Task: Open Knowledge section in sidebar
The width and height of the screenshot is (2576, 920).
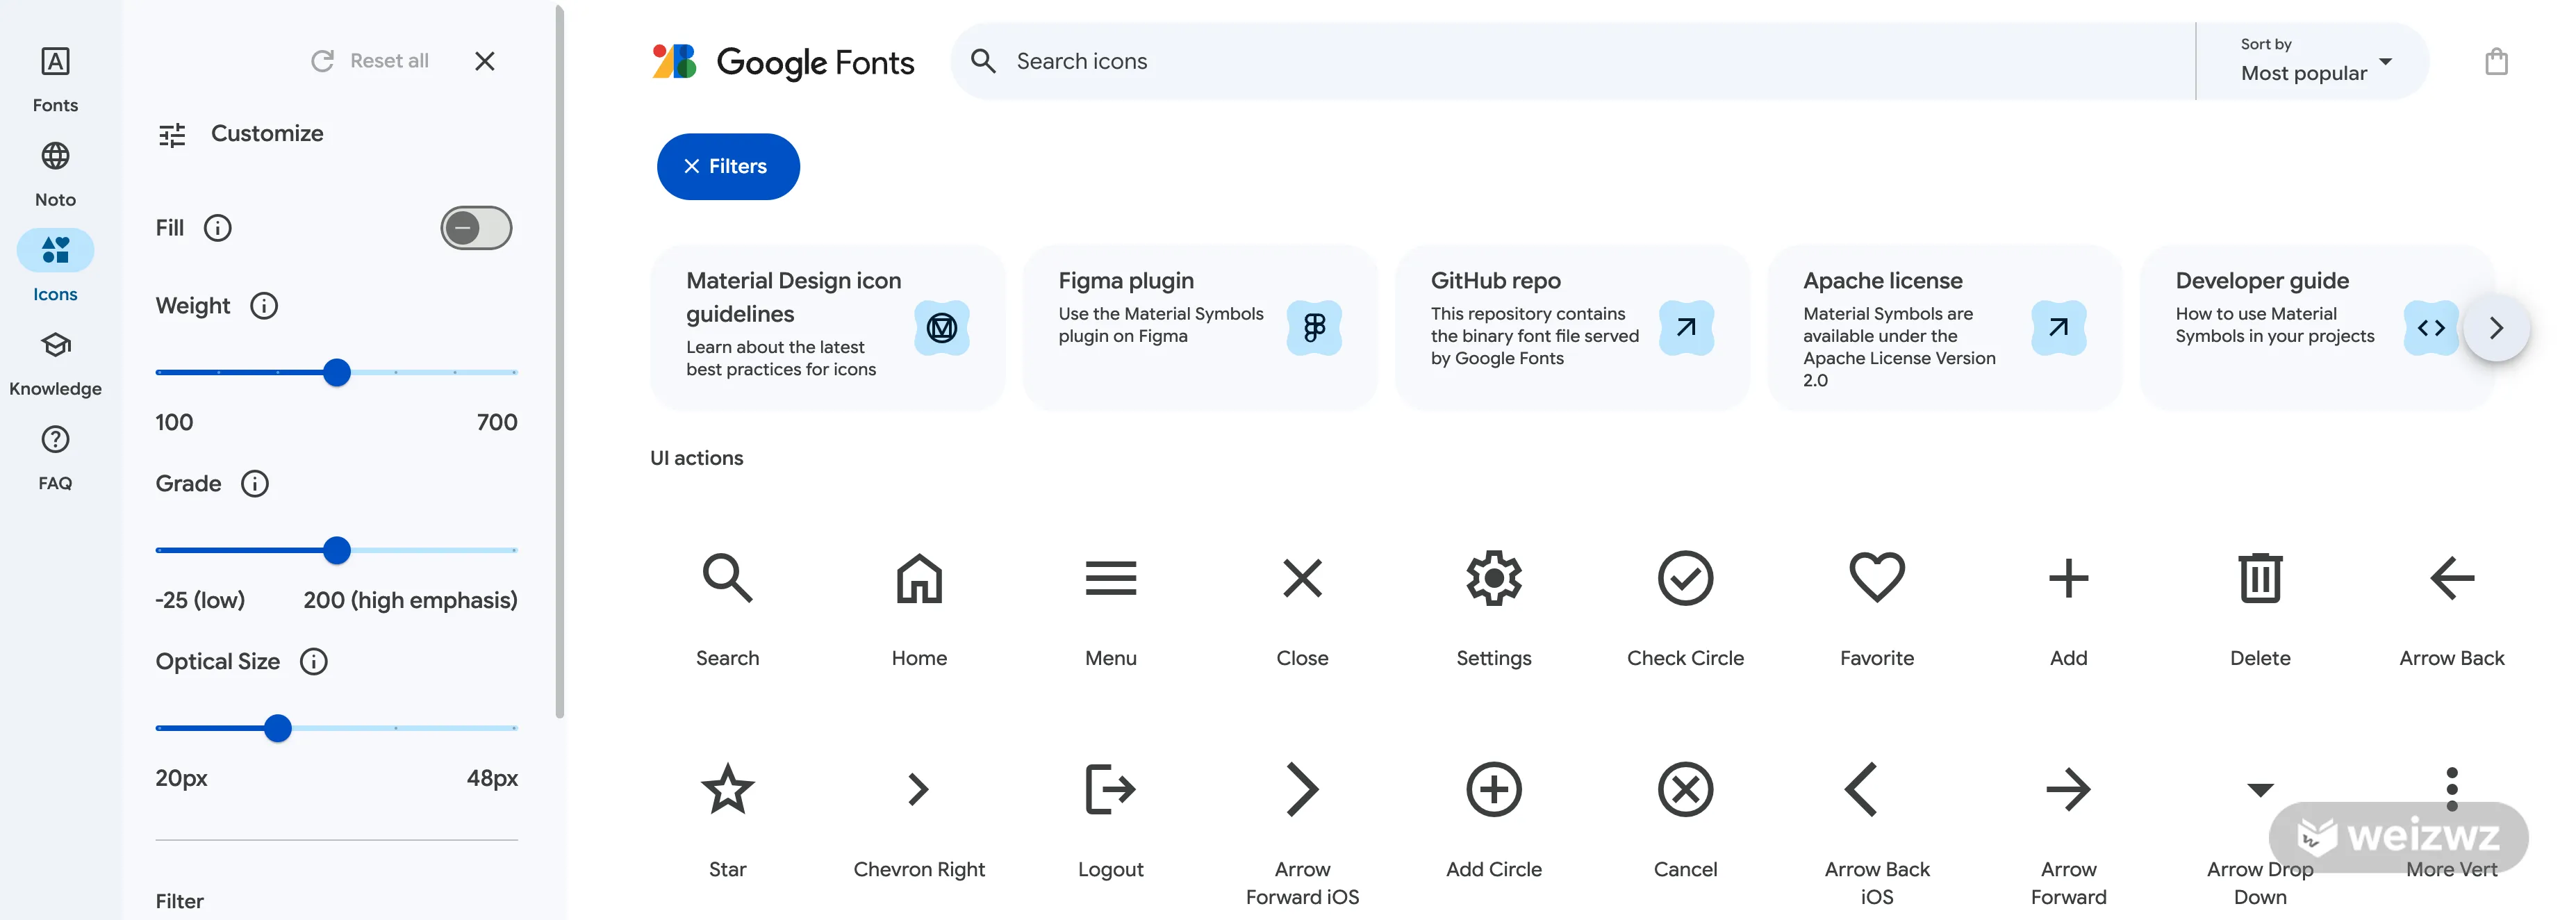Action: [55, 363]
